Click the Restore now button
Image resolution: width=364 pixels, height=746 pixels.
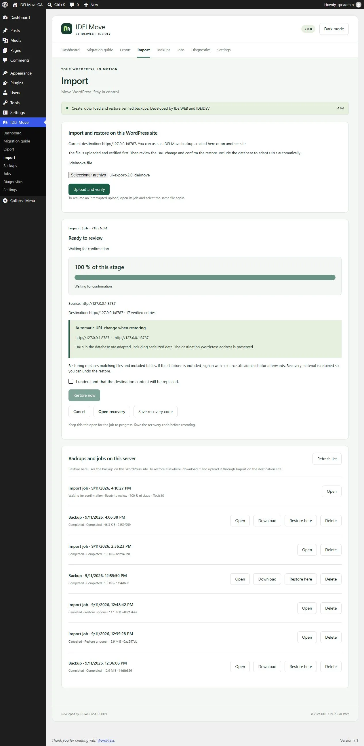(84, 395)
